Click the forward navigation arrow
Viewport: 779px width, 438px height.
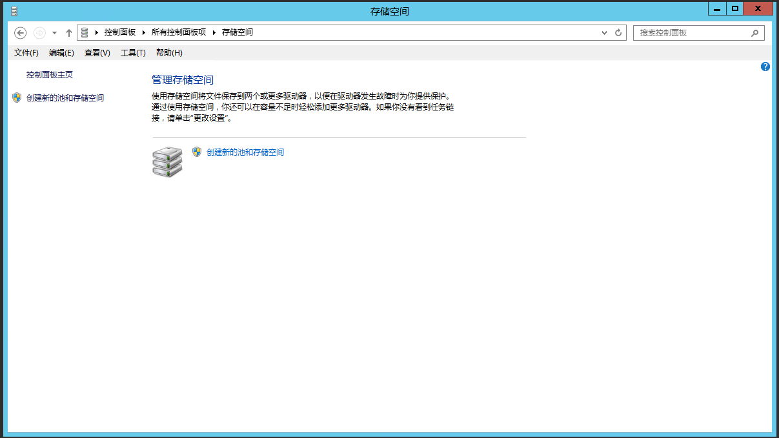(x=39, y=32)
